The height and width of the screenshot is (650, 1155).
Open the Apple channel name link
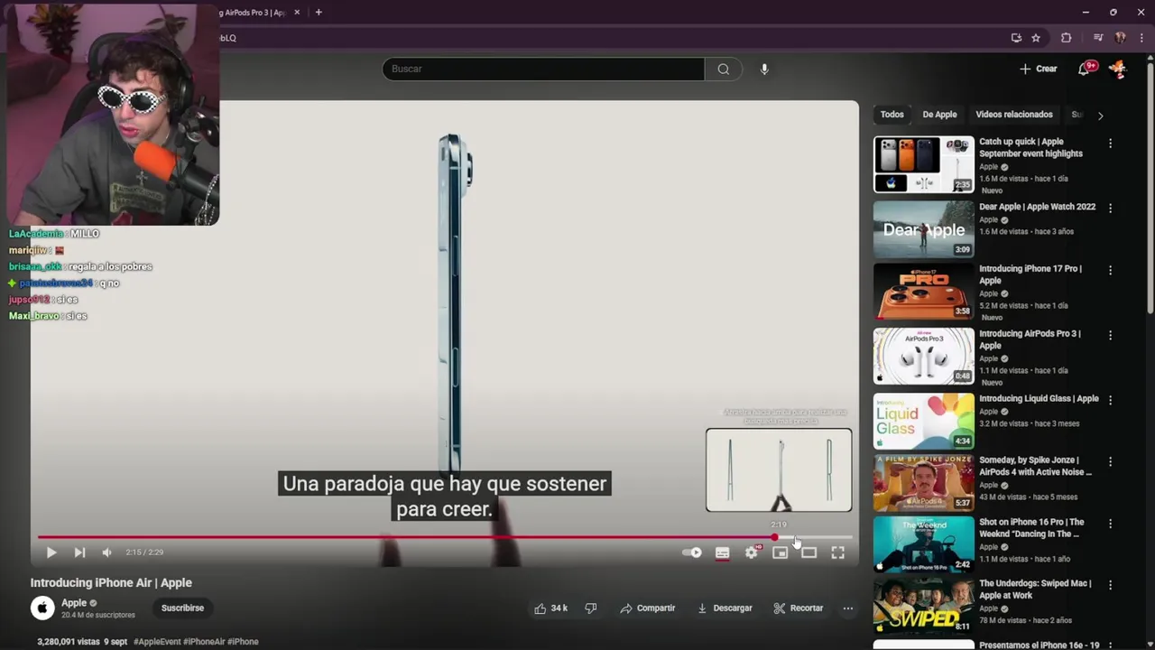tap(74, 603)
